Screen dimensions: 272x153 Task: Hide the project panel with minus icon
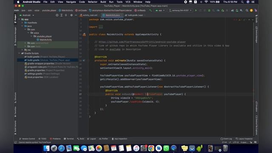(x=76, y=15)
